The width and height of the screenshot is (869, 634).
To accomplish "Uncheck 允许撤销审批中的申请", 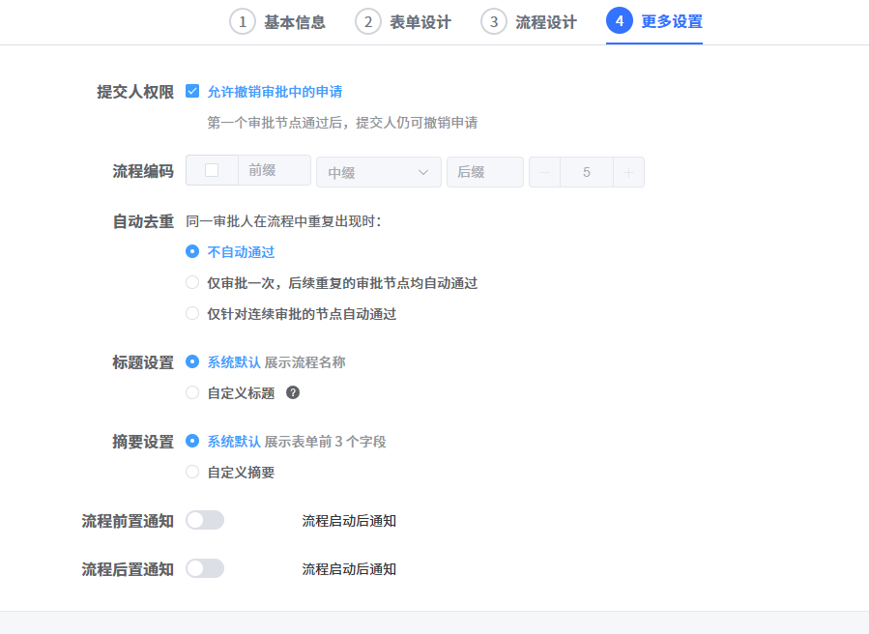I will (193, 91).
